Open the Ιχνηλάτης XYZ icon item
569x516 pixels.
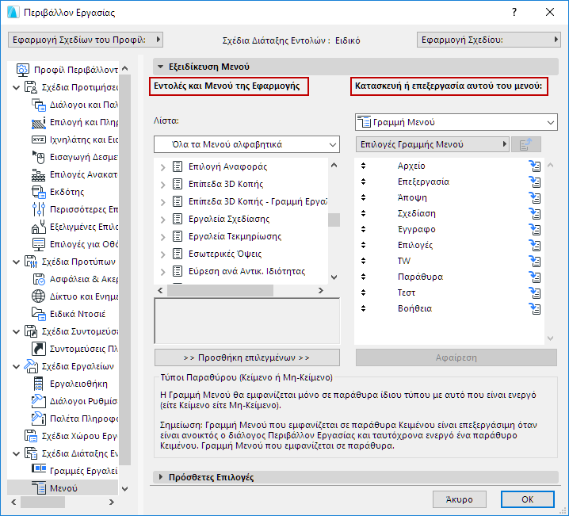point(39,140)
